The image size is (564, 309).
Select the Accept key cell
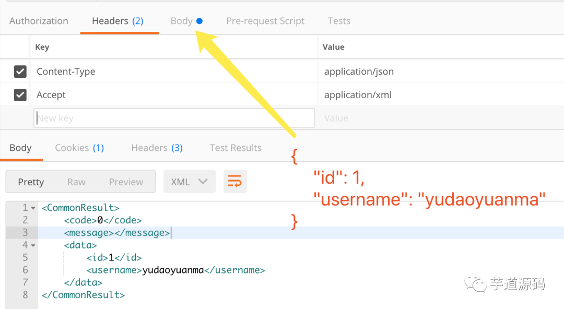point(174,95)
